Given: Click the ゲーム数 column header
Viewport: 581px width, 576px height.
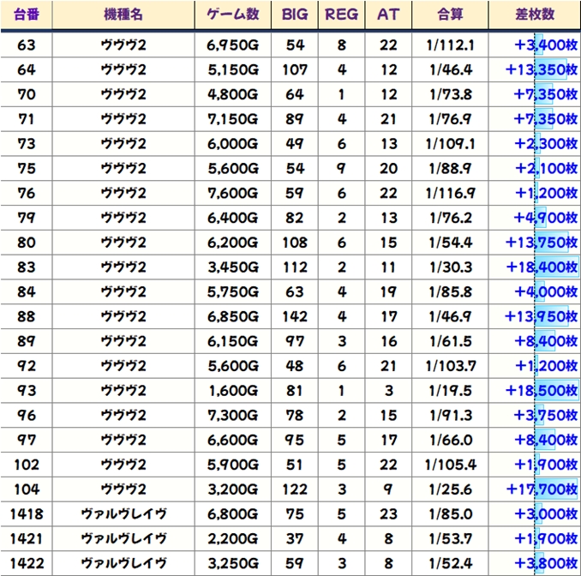Looking at the screenshot, I should 232,15.
